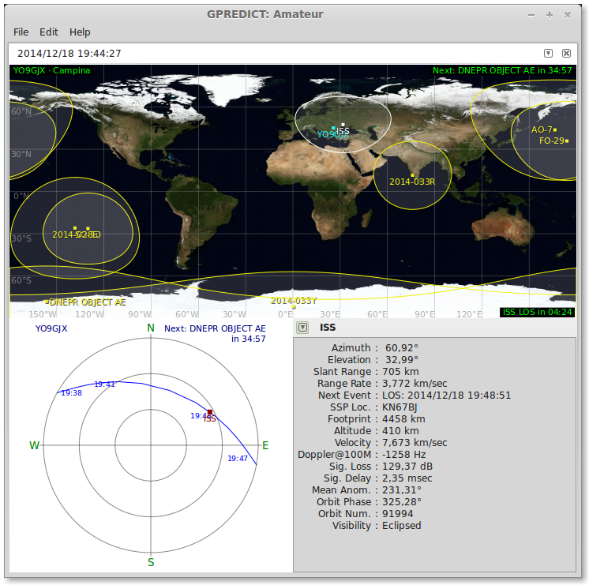The image size is (589, 585).
Task: Select the DNEPR OBJECT AE satellite marker
Action: pos(47,302)
